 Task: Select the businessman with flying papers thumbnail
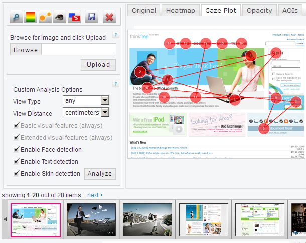pyautogui.click(x=91, y=219)
